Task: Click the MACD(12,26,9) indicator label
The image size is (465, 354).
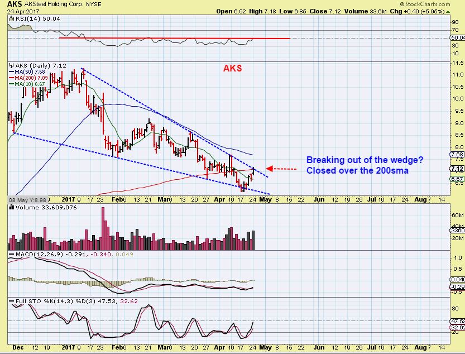Action: pyautogui.click(x=39, y=254)
